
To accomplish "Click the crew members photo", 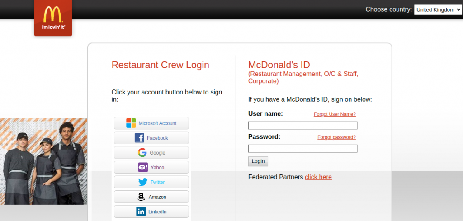I will pos(43,161).
